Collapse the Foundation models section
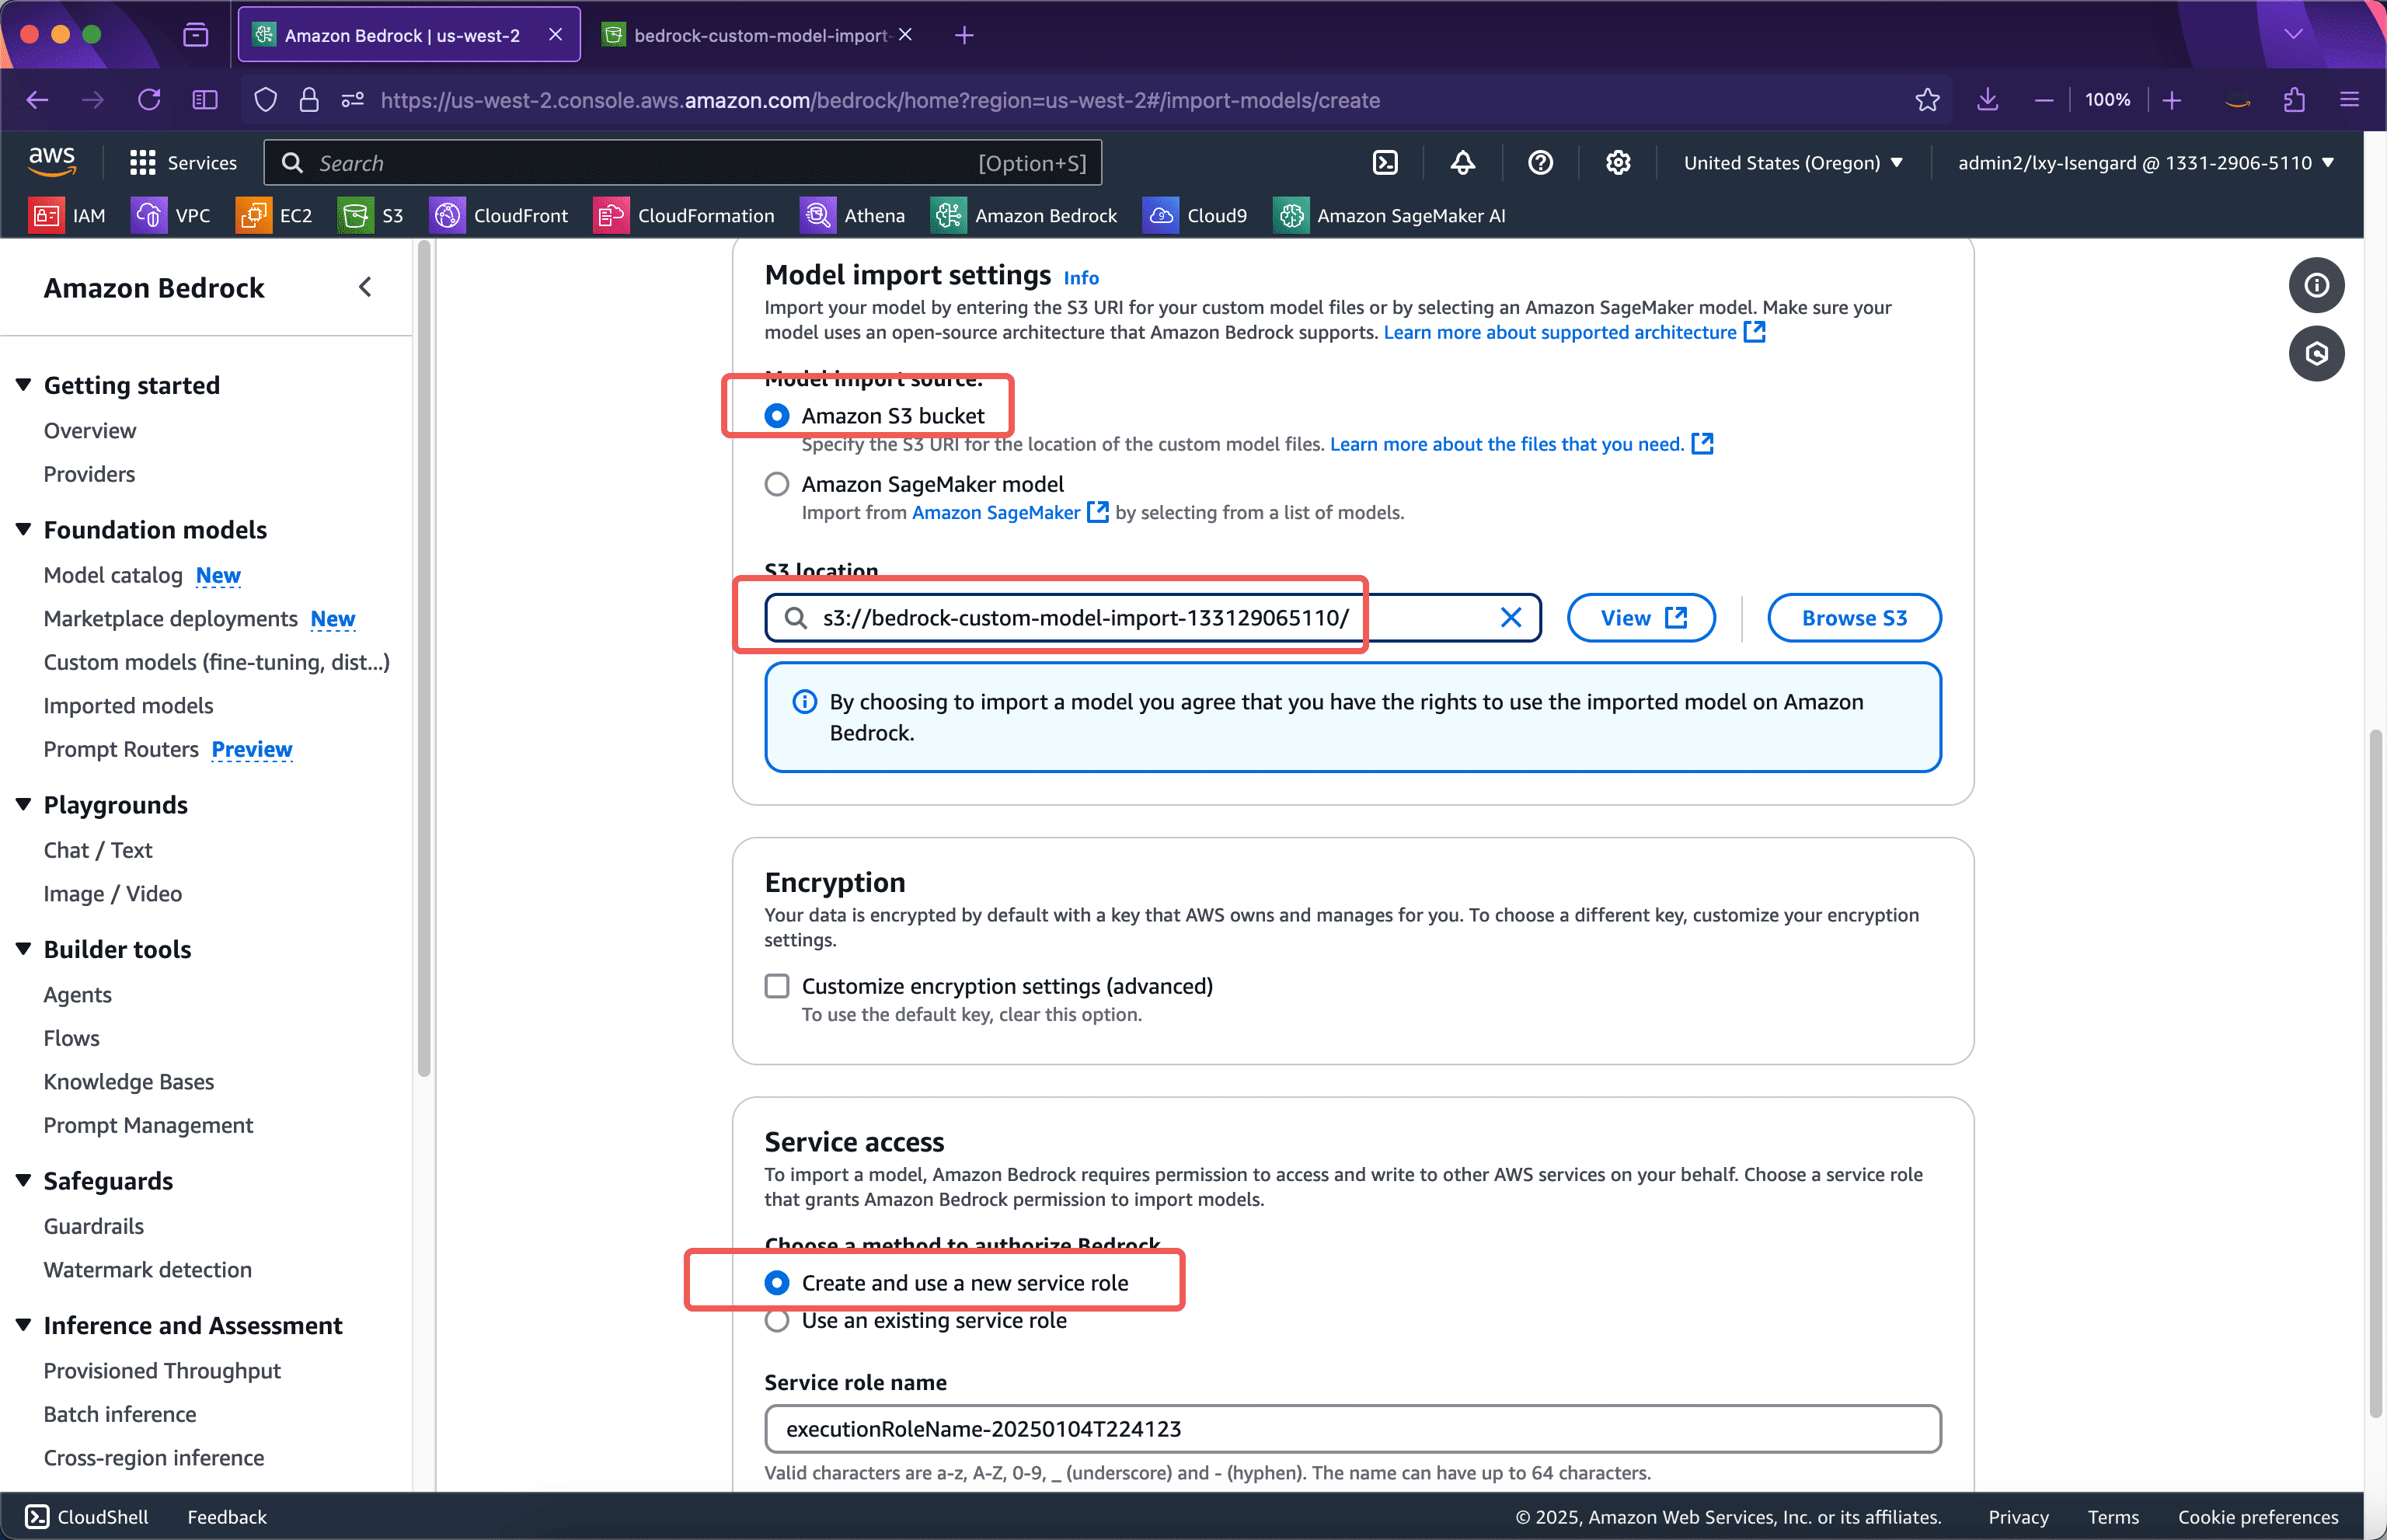Viewport: 2387px width, 1540px height. 23,529
